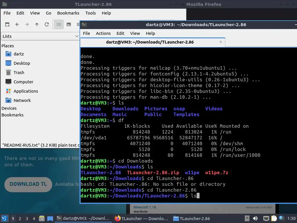Open the clipboard manager tray icon

274,218
